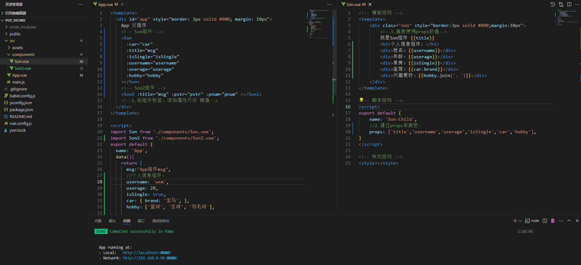Open Son.vue in the explorer tree

click(44, 62)
